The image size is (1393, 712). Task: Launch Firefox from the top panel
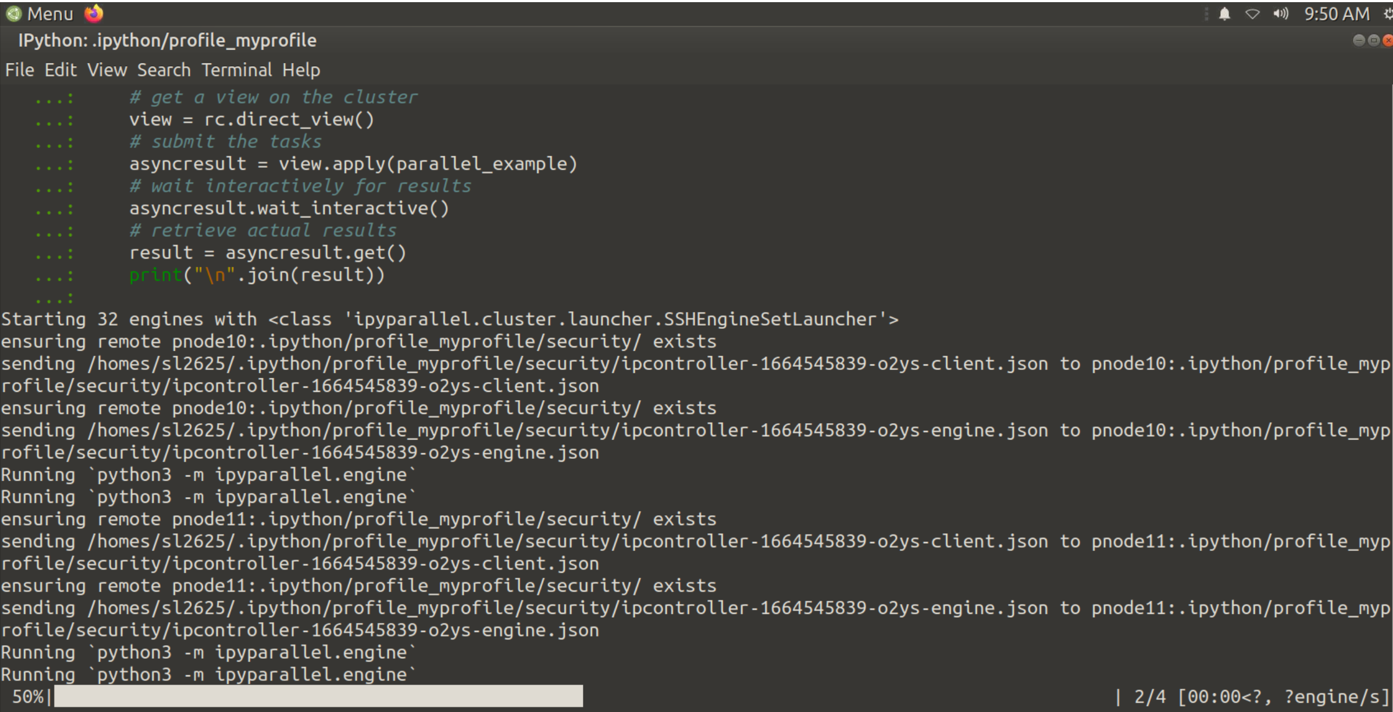[x=94, y=14]
